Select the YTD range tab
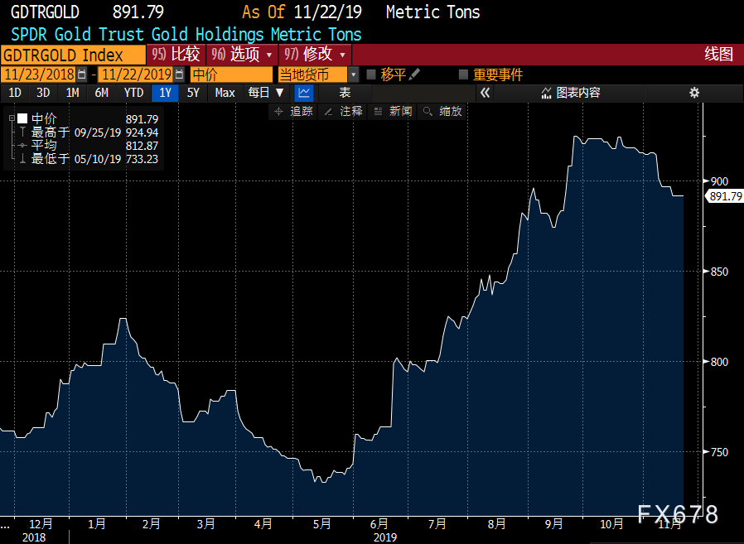744x544 pixels. 134,93
